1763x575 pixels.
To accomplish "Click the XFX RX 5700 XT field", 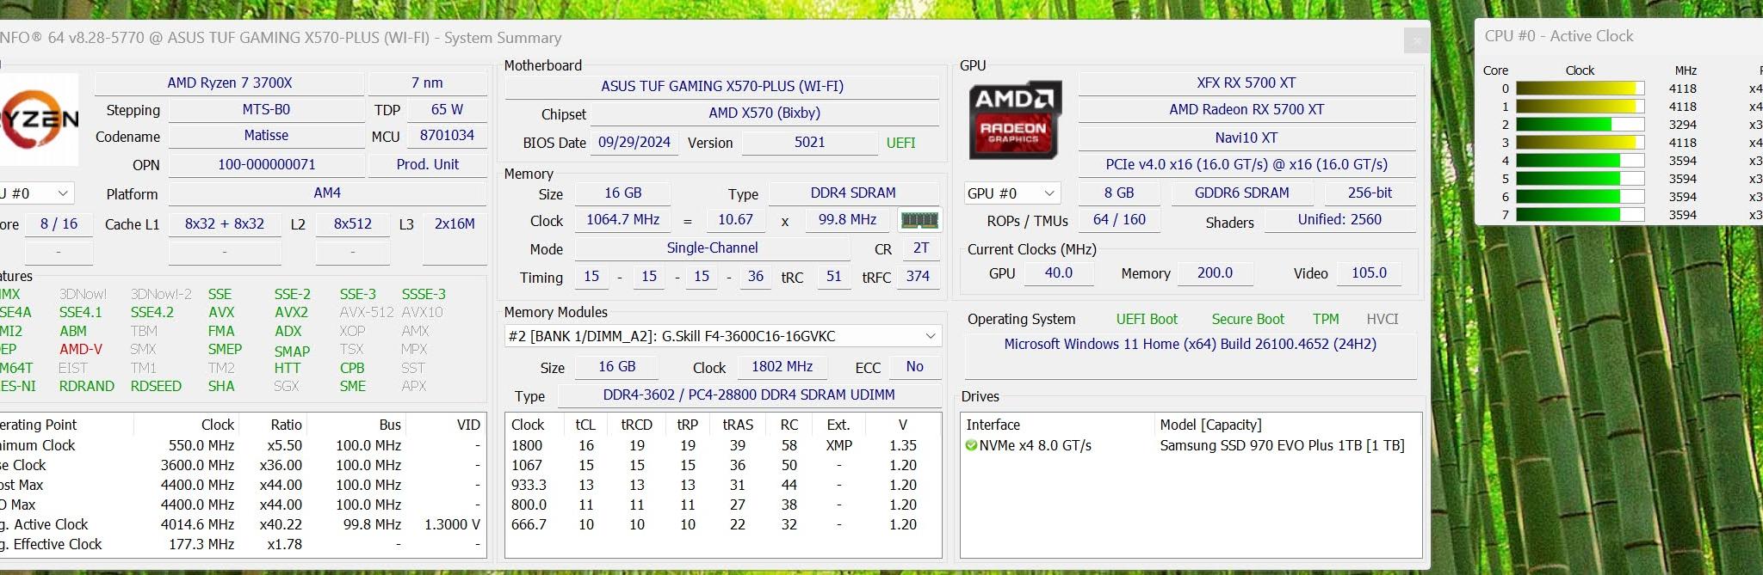I will click(x=1246, y=83).
